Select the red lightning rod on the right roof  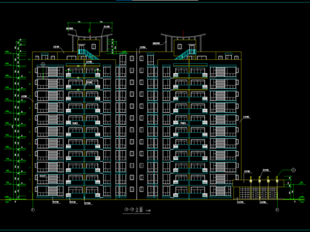[183, 34]
